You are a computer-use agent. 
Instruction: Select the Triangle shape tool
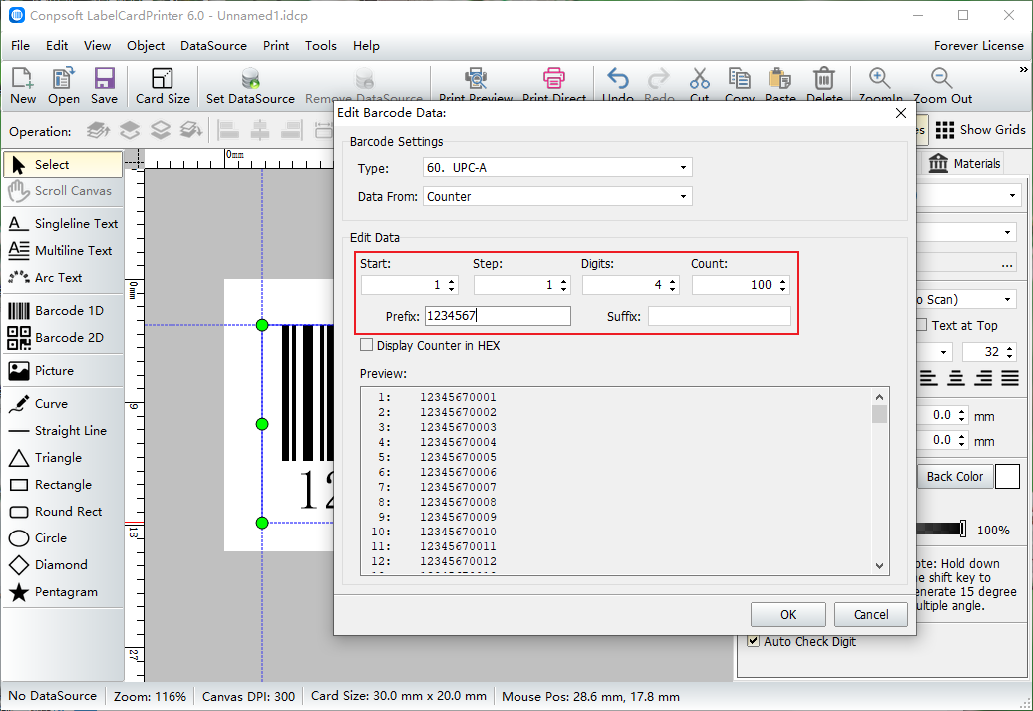pos(63,458)
